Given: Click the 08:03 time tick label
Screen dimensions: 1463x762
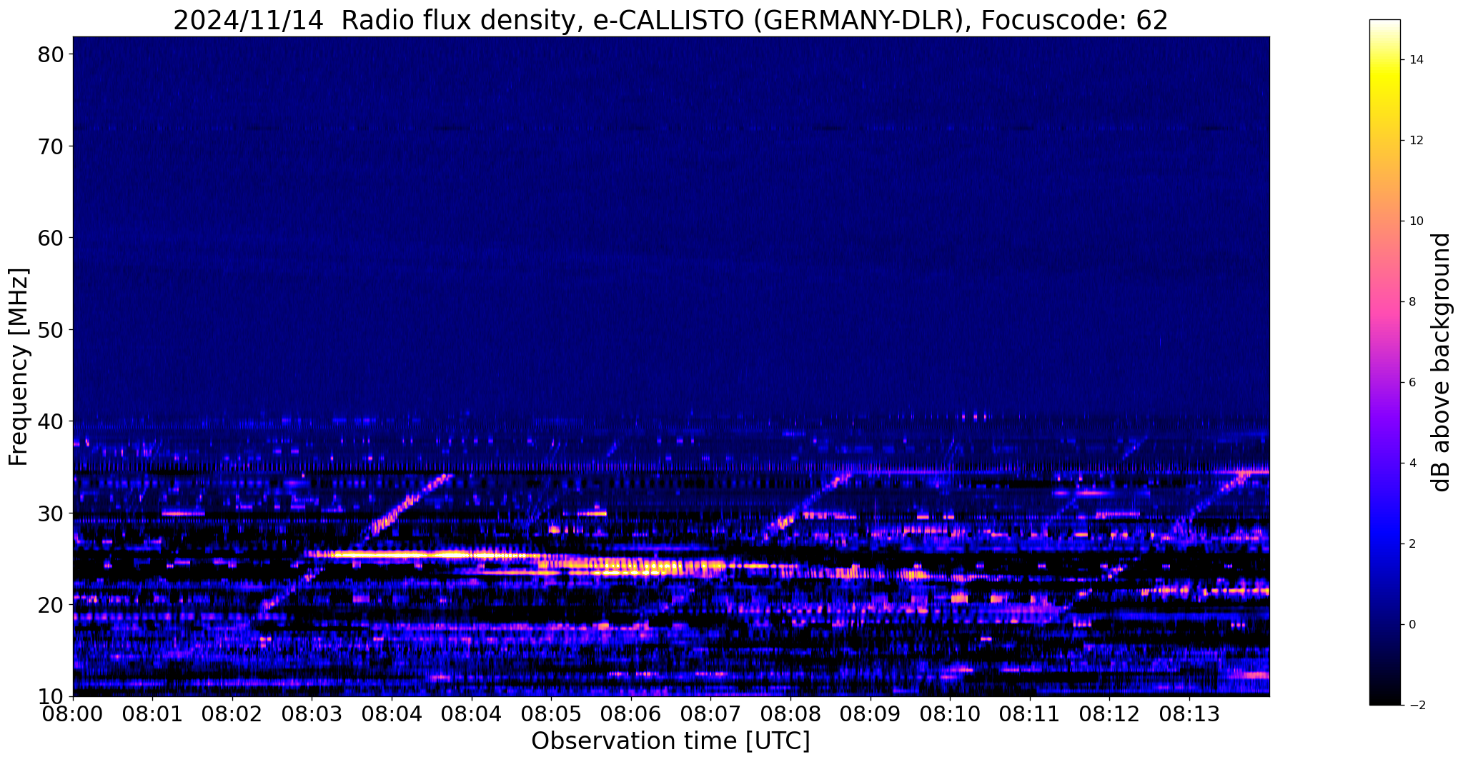Looking at the screenshot, I should coord(312,714).
